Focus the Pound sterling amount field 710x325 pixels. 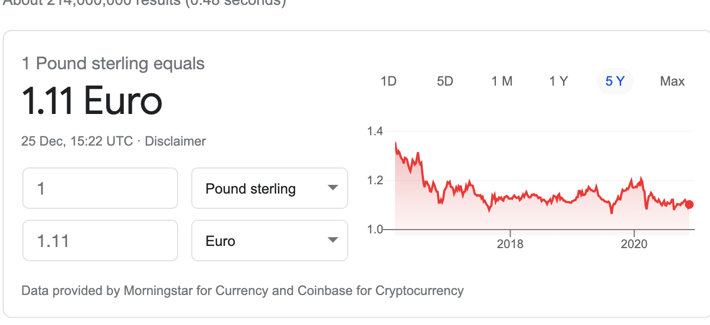tap(100, 189)
